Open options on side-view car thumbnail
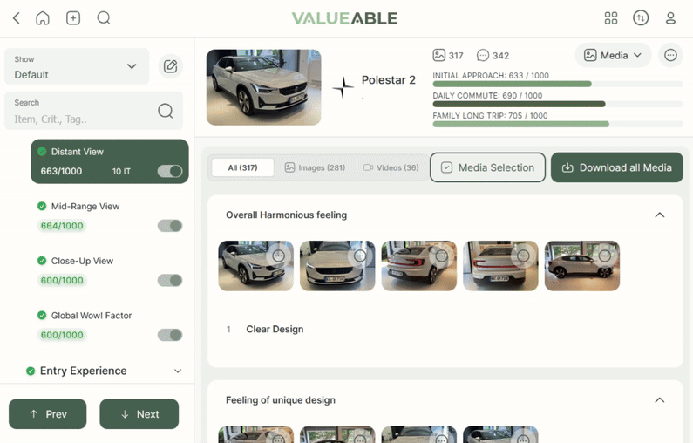The image size is (693, 443). (x=605, y=256)
